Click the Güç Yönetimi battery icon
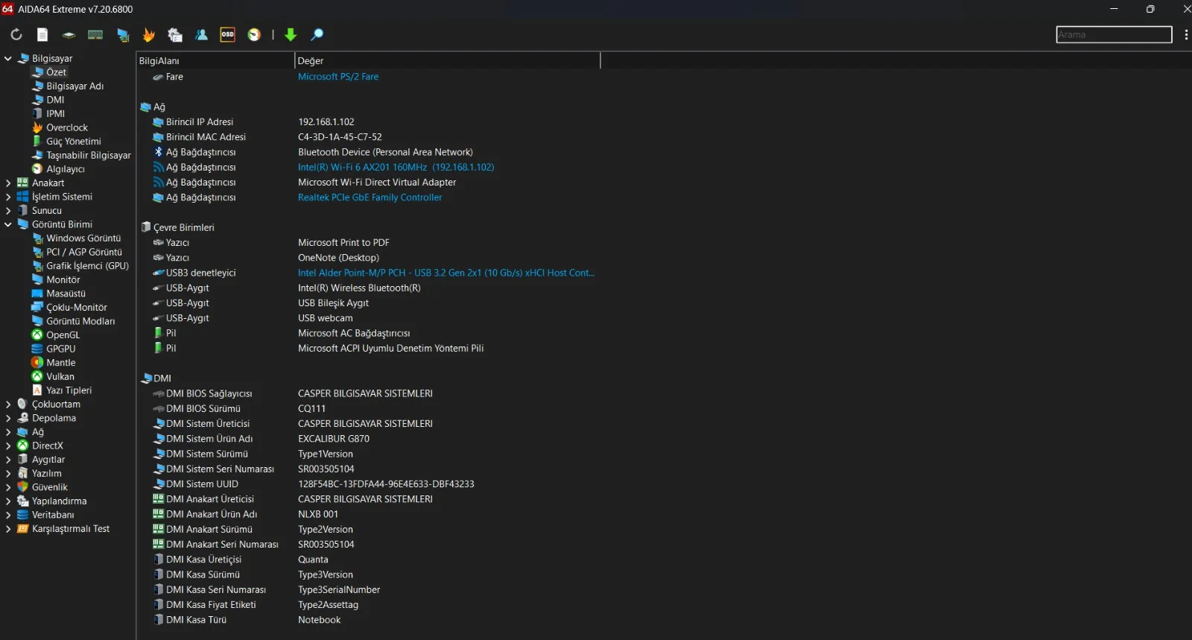Viewport: 1192px width, 640px height. (x=37, y=141)
